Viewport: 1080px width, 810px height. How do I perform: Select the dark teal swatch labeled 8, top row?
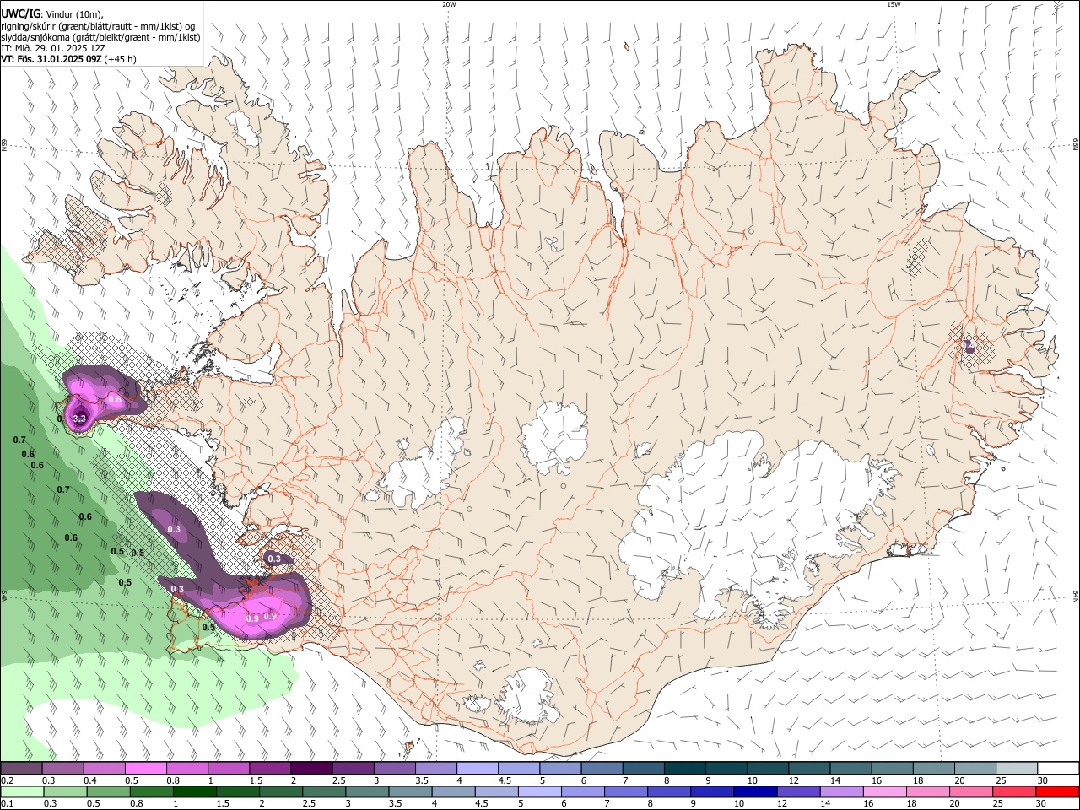click(x=684, y=769)
